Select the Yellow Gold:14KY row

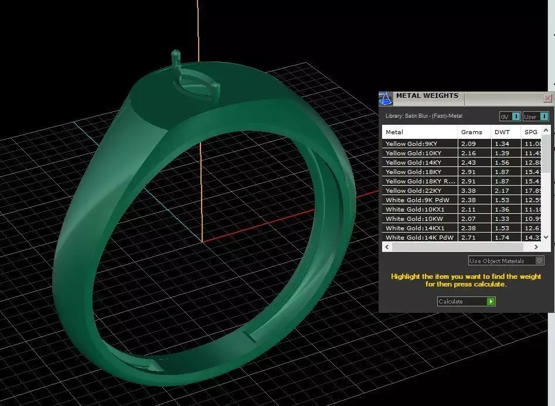(462, 162)
